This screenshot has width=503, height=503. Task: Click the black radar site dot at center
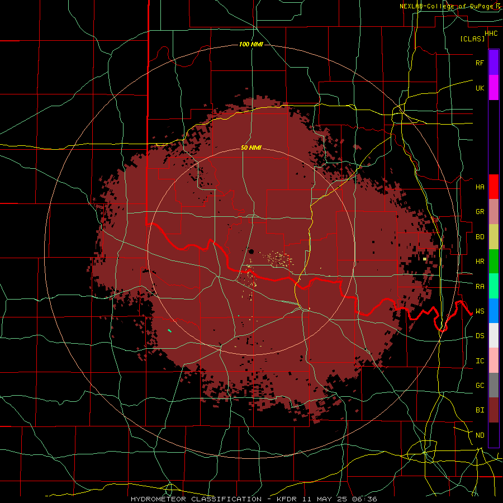pyautogui.click(x=251, y=251)
